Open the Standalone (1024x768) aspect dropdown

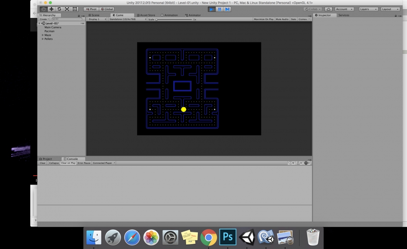coord(127,19)
